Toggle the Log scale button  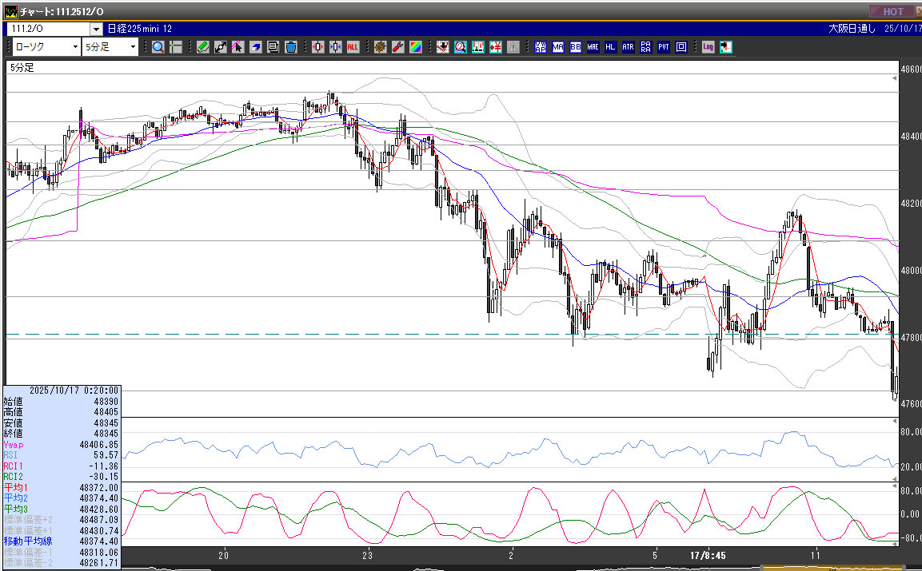pos(708,47)
